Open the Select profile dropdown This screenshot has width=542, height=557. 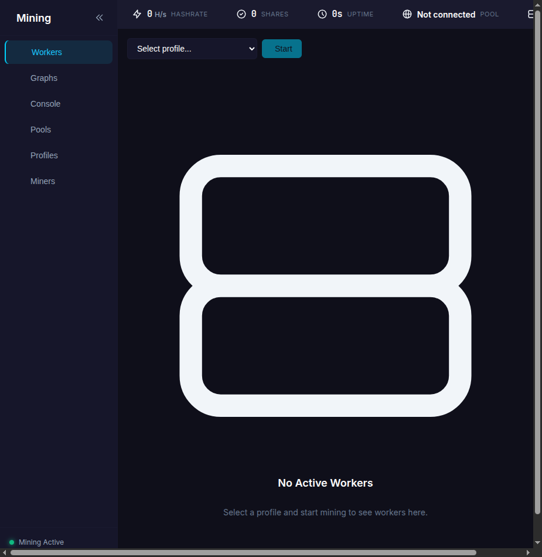pos(192,49)
